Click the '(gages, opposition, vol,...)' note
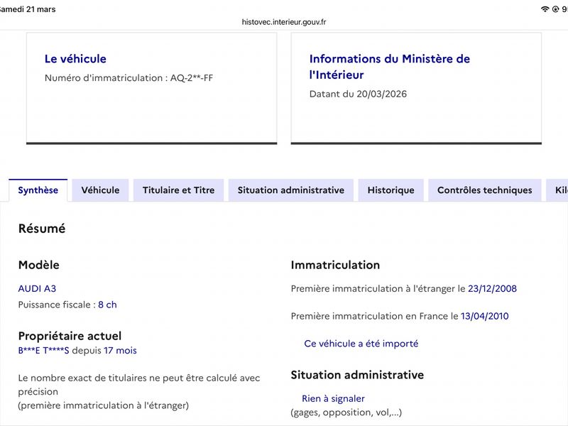Viewport: 568px width, 426px height. click(346, 413)
